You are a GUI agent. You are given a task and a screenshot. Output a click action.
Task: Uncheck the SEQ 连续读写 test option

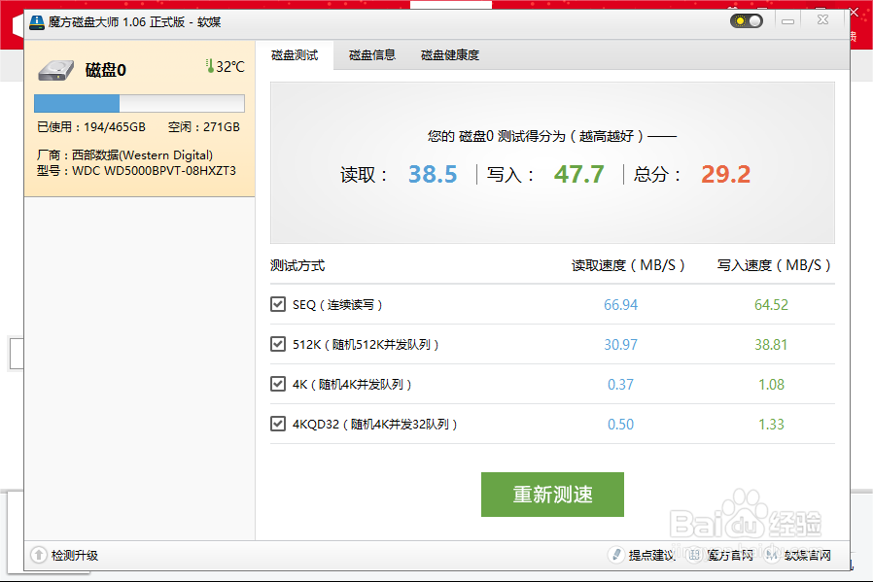[277, 304]
